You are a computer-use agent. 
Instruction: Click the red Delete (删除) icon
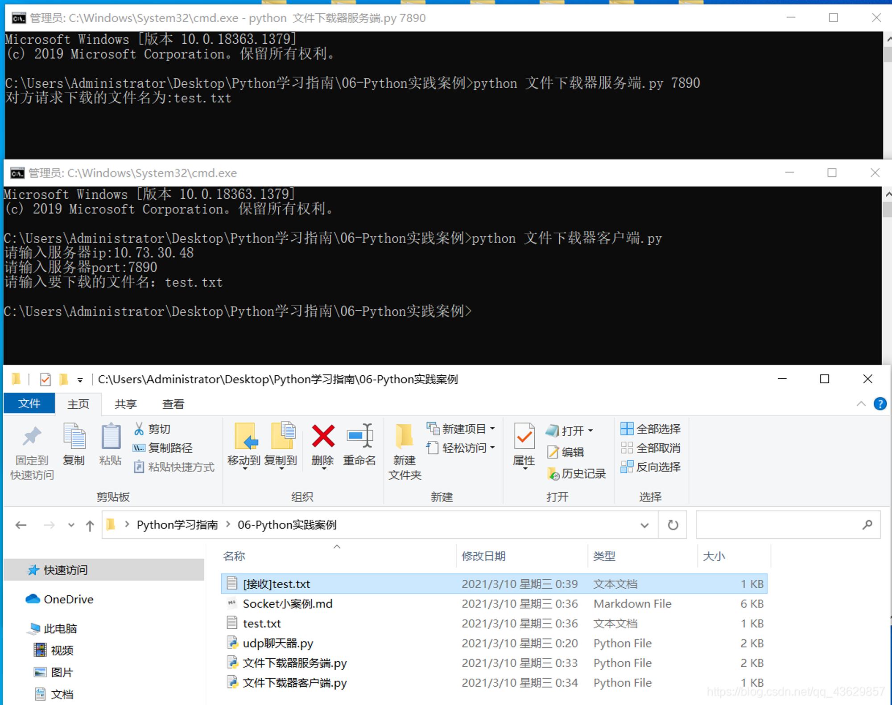pos(323,436)
